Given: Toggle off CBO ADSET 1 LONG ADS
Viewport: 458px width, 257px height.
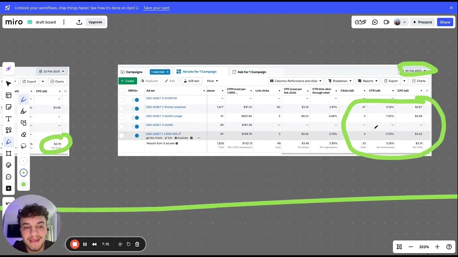Looking at the screenshot, I should tap(136, 135).
